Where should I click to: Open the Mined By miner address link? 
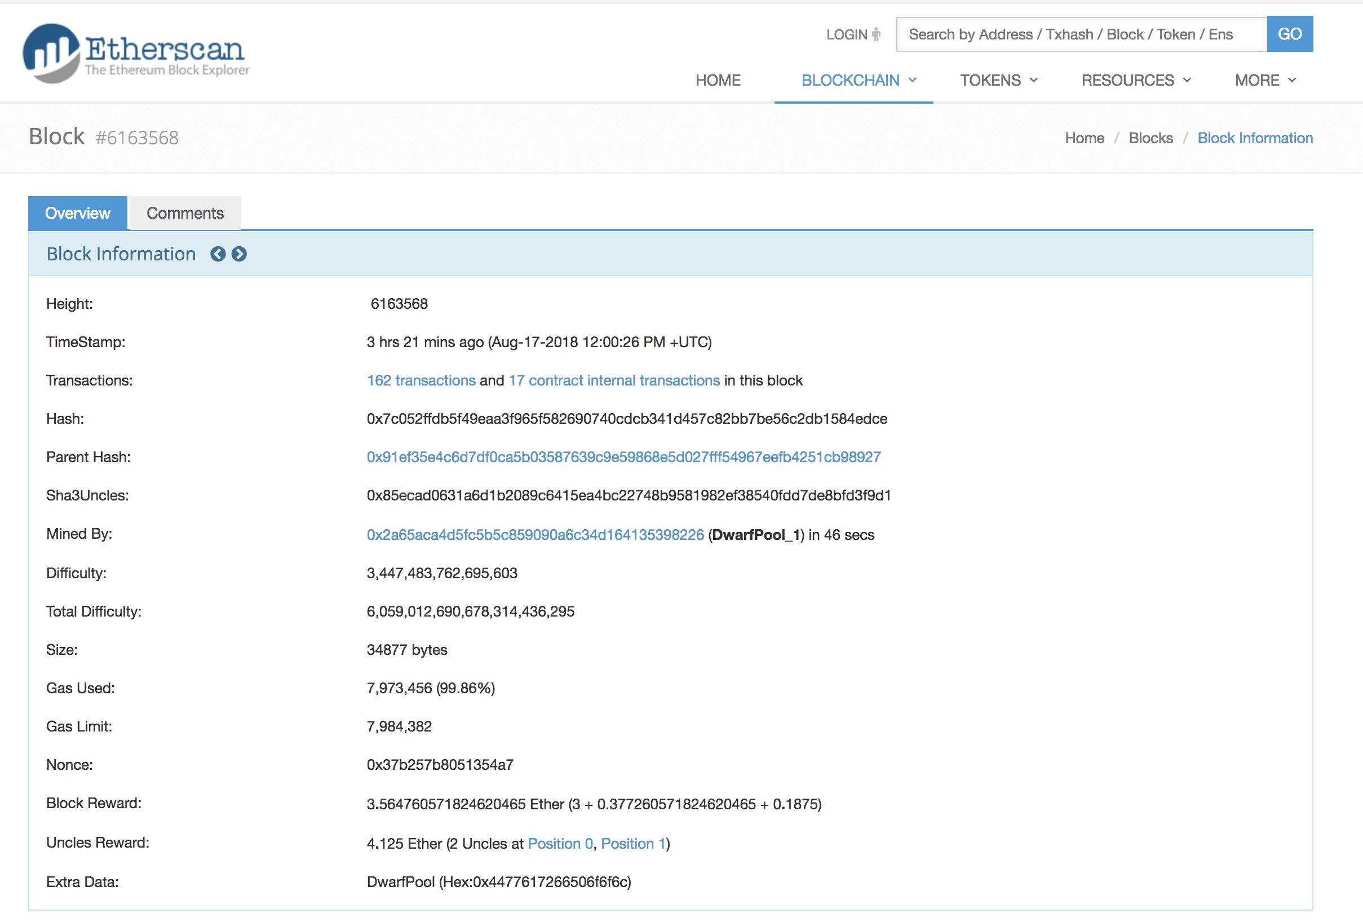tap(535, 535)
